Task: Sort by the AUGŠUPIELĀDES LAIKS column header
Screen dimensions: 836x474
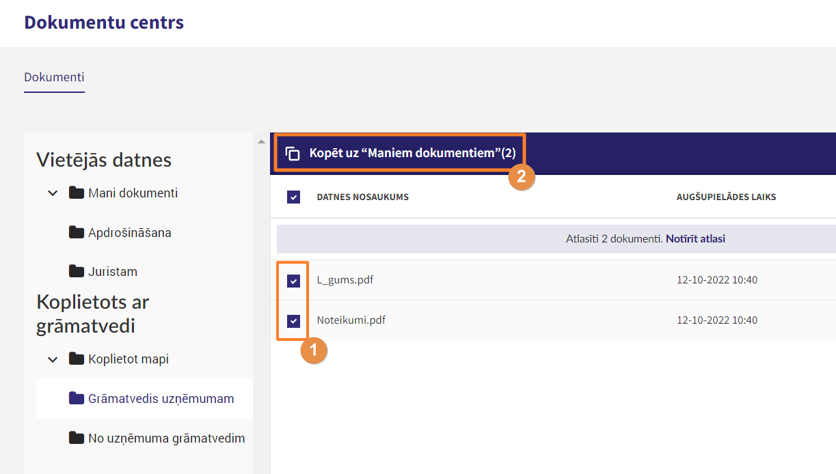Action: pos(727,197)
